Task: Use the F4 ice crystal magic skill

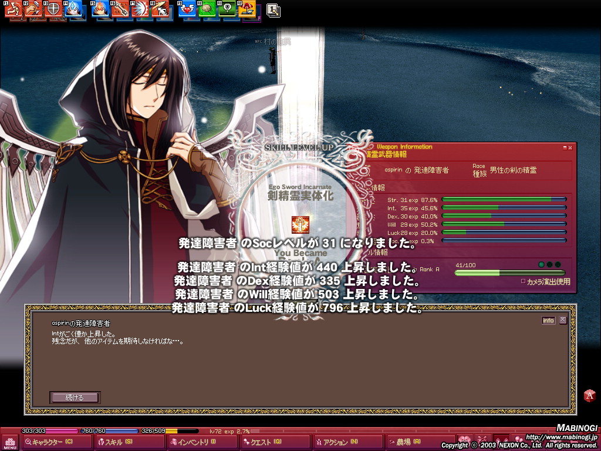Action: click(73, 9)
